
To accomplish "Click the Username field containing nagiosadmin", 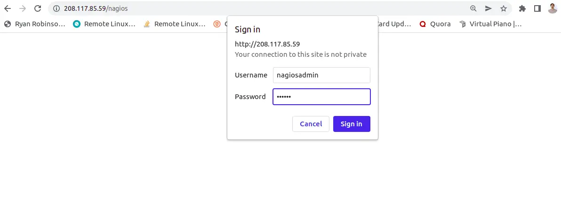I will point(321,75).
